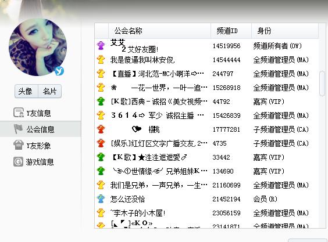Select guild 3614 军少 诚招主播
This screenshot has width=328, height=242.
[158, 115]
